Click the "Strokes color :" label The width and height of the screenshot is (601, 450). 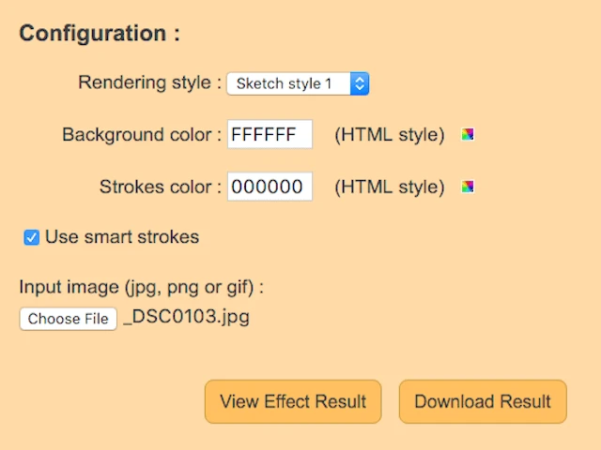pos(161,187)
